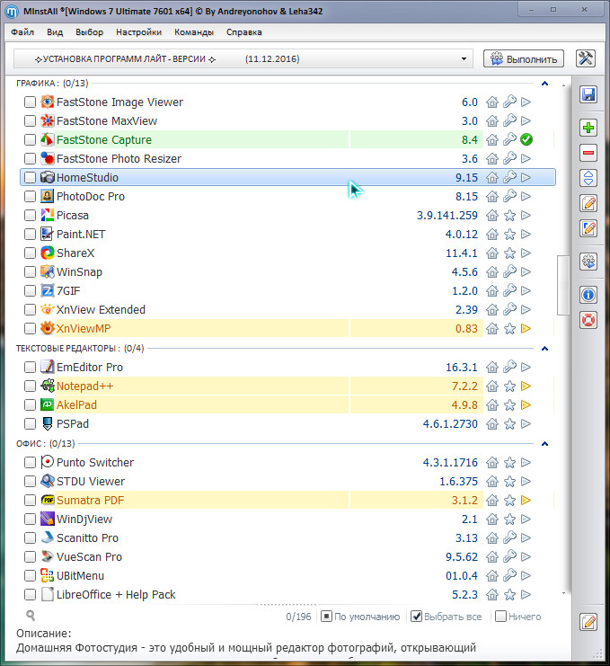Screen dimensions: 610x666
Task: Click the red minus remove icon
Action: click(588, 153)
